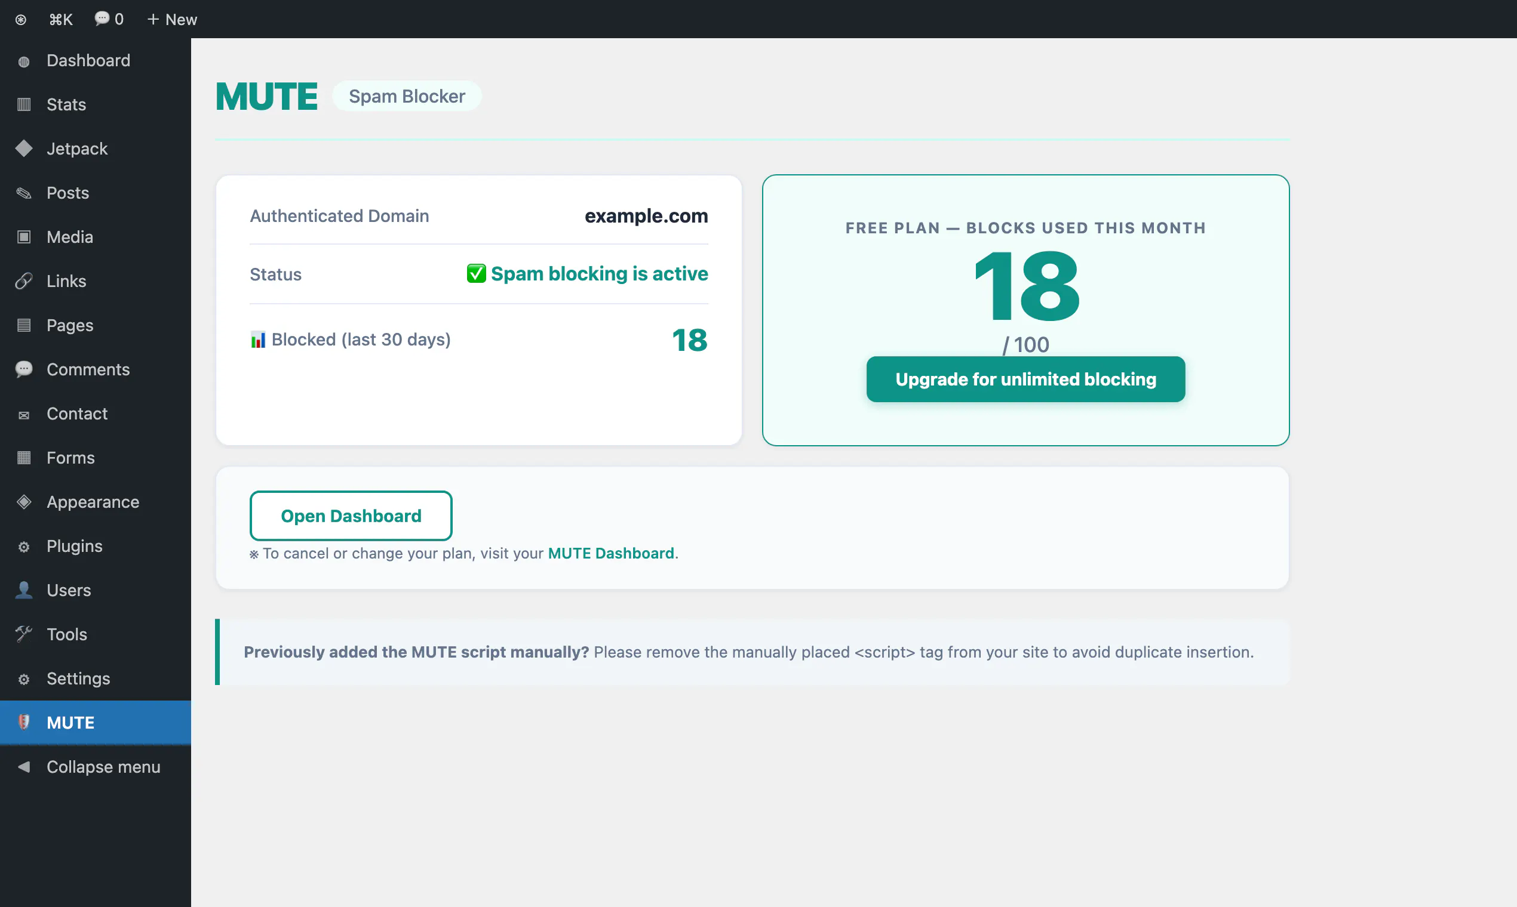
Task: Click the Media icon in the sidebar
Action: [x=24, y=237]
